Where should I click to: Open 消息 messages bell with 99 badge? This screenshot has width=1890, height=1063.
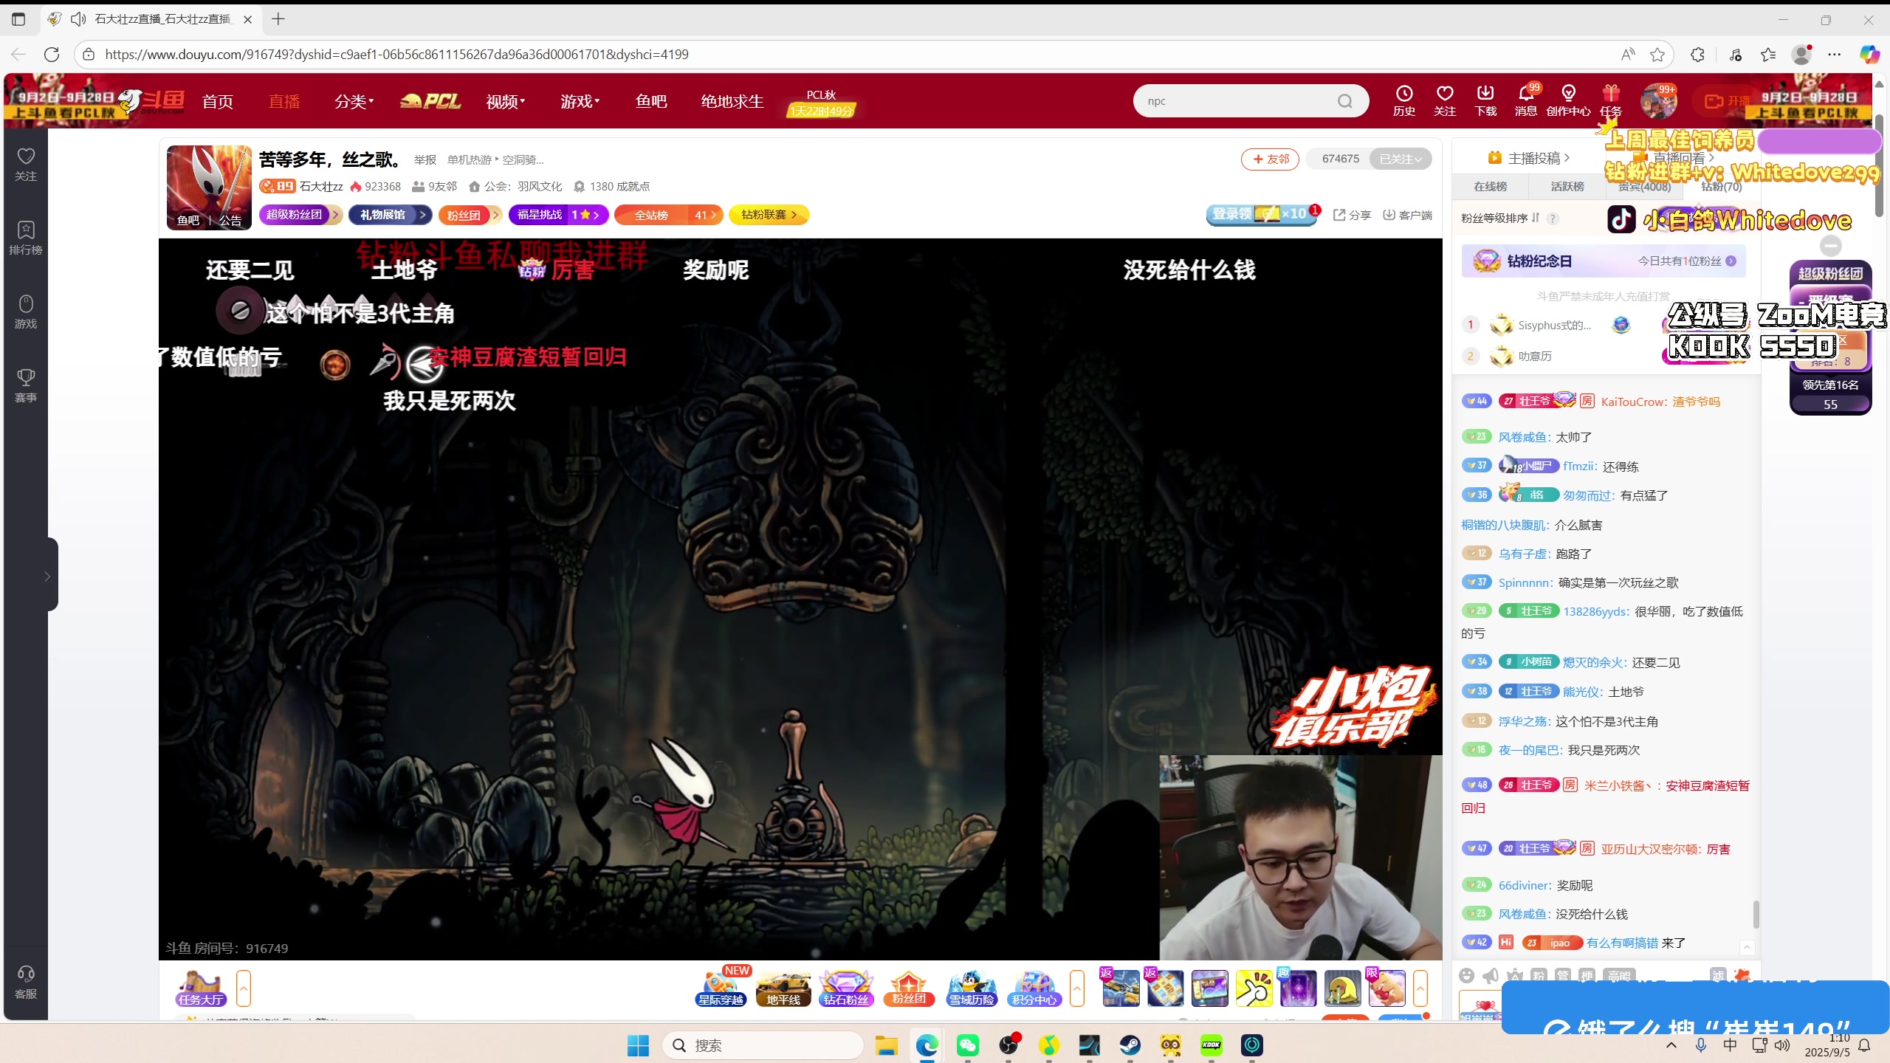pos(1525,100)
